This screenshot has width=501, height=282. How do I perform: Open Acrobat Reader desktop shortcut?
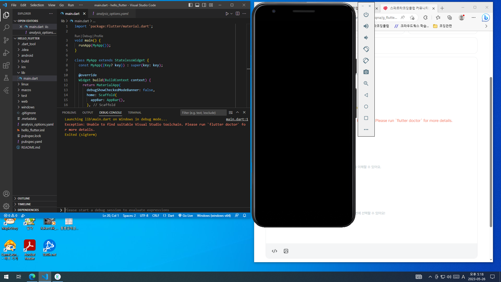point(30,250)
